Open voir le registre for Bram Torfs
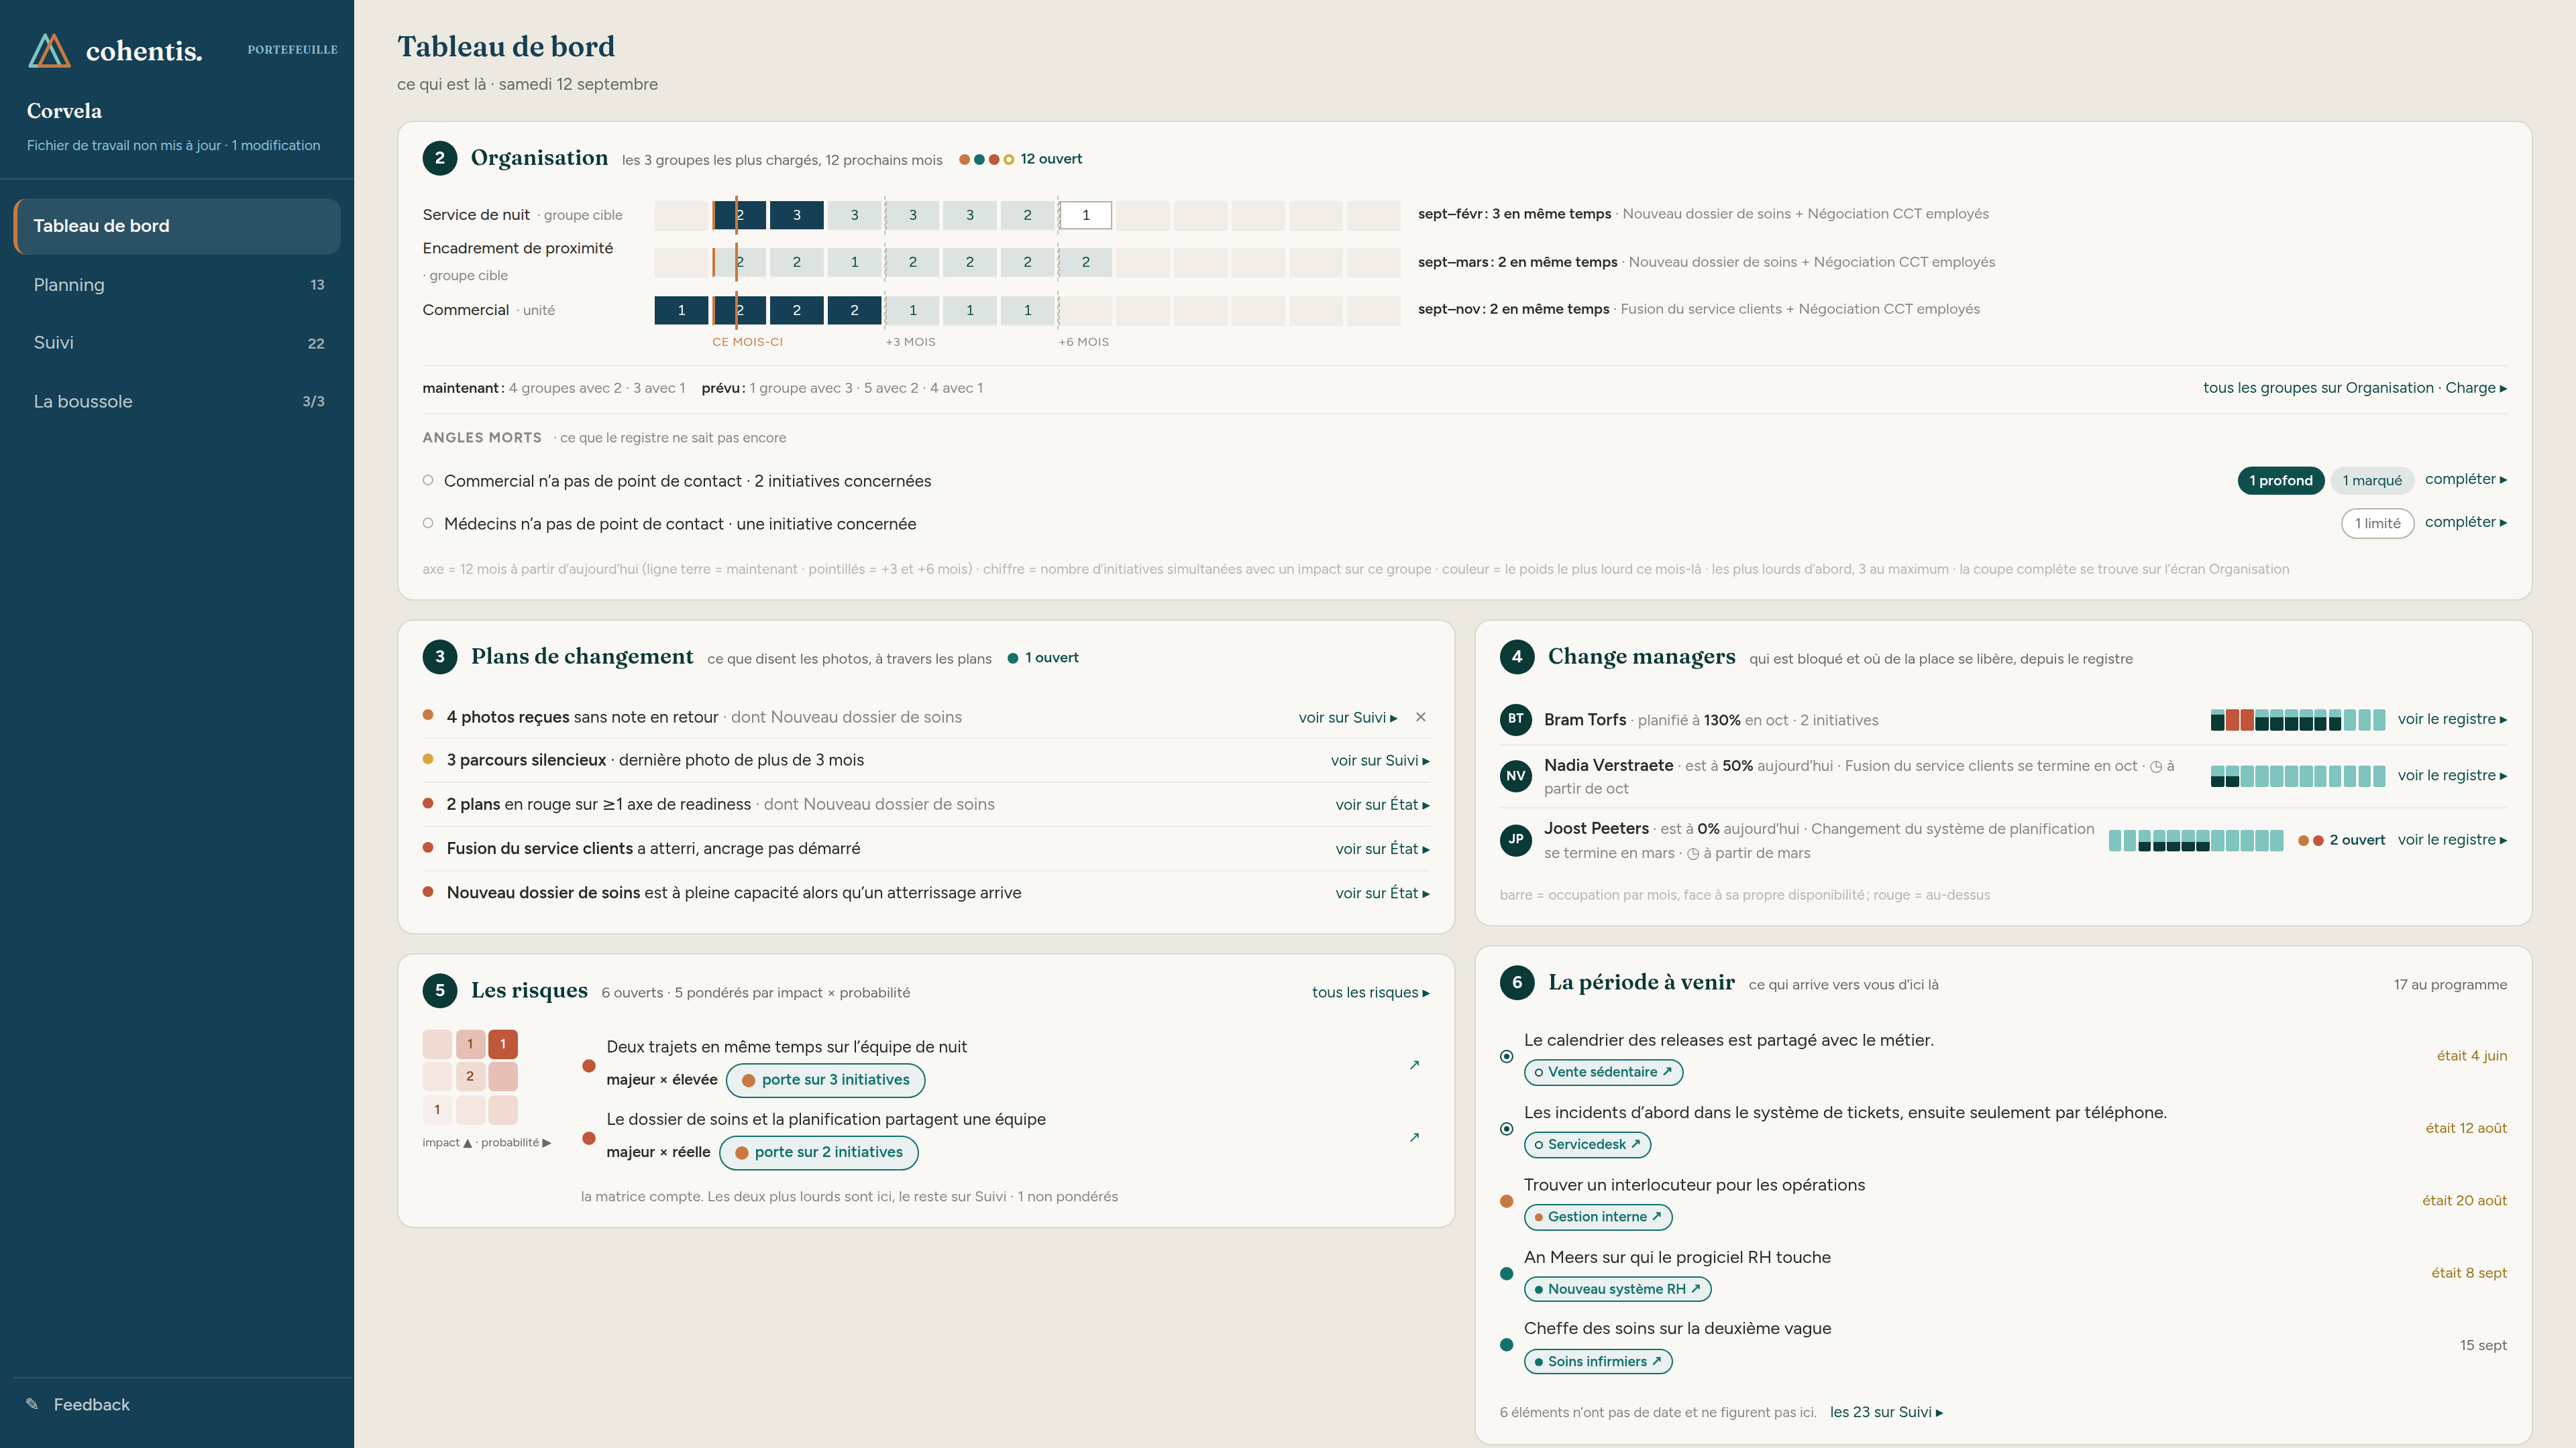2576x1448 pixels. click(x=2452, y=719)
